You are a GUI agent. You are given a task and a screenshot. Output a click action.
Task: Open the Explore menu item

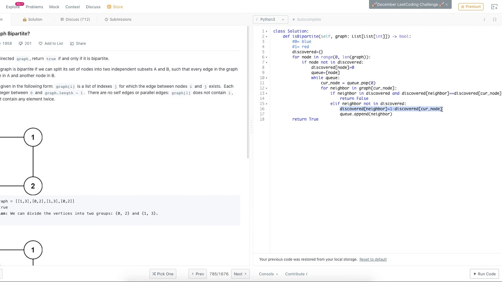click(13, 7)
